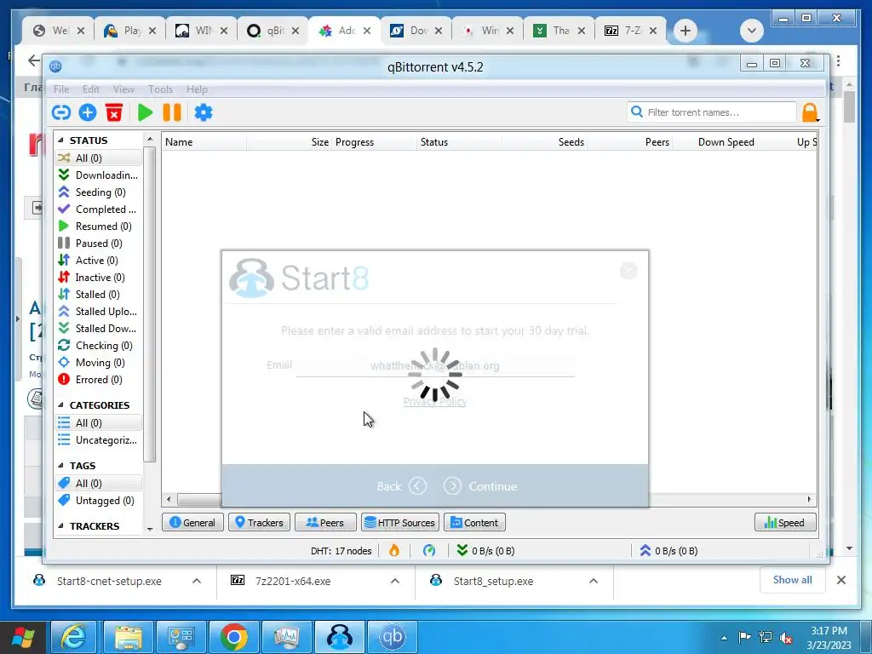
Task: Open qBittorrent taskbar icon
Action: point(393,637)
